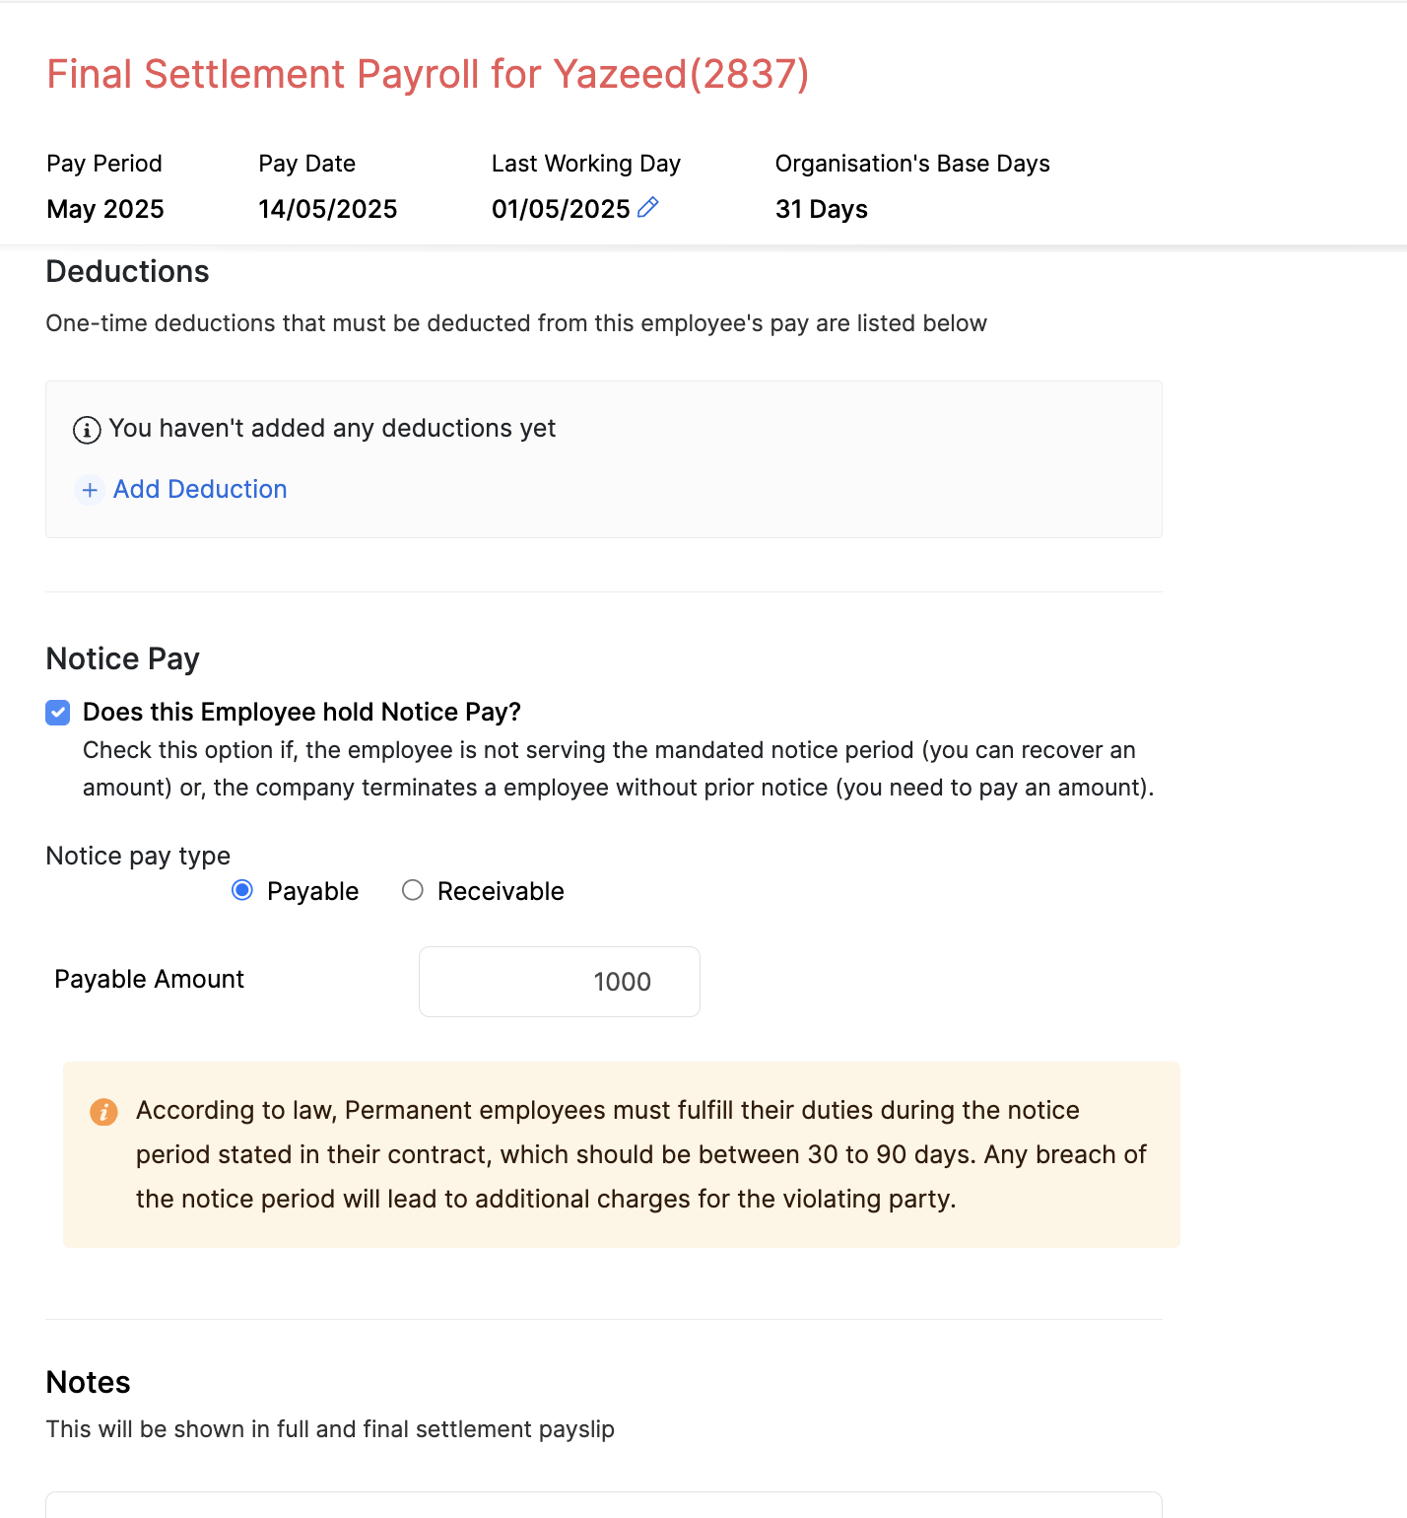
Task: Click the Notes text box at bottom
Action: 603,1505
